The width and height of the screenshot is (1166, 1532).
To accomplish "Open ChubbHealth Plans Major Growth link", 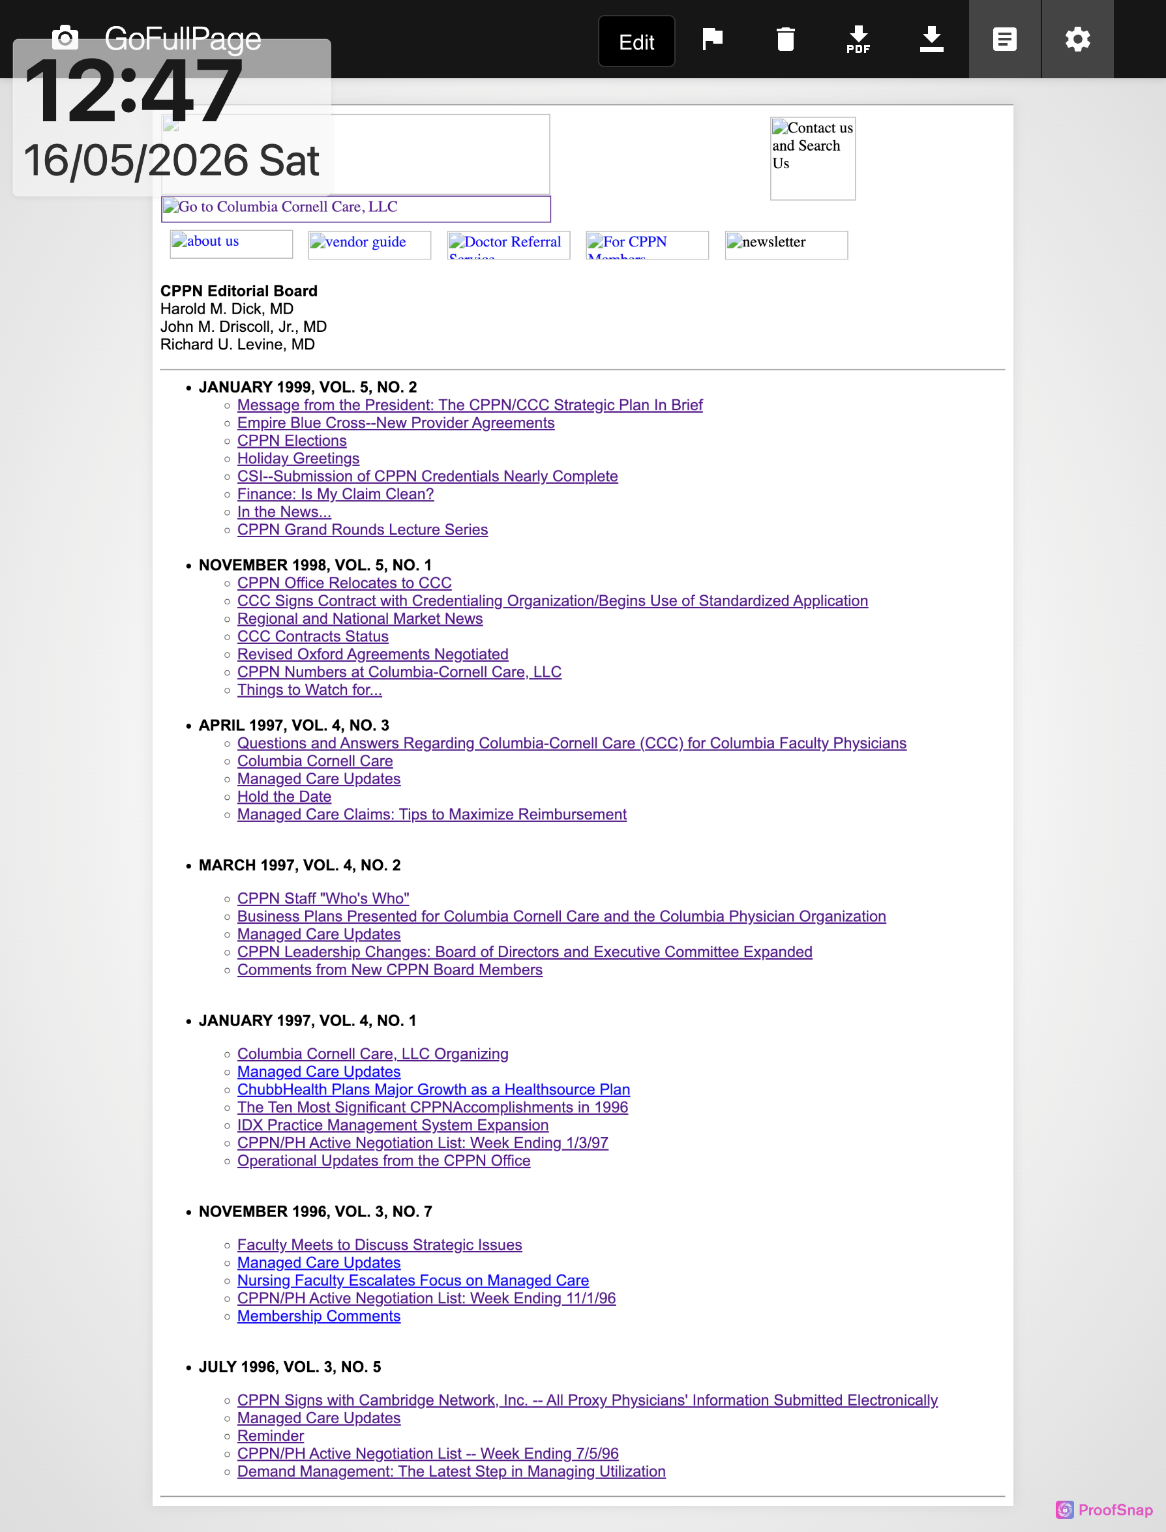I will pos(434,1090).
